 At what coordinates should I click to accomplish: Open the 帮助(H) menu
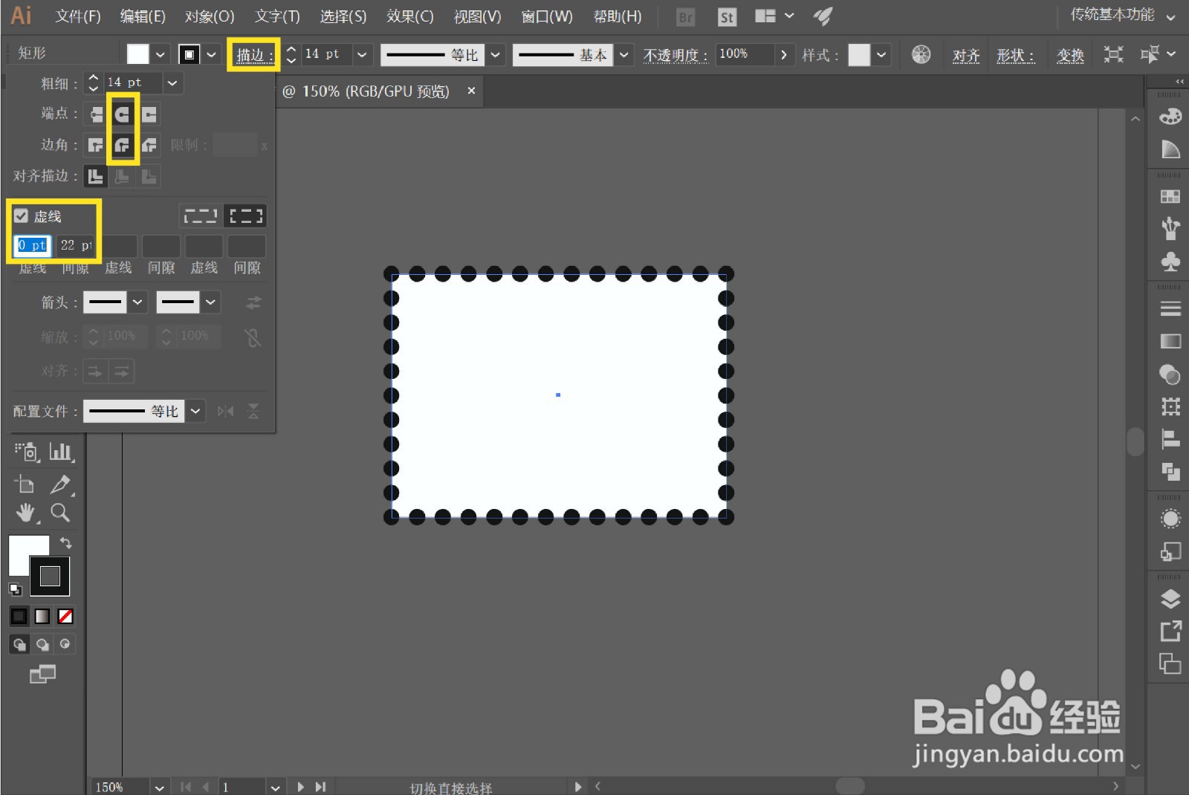point(618,16)
